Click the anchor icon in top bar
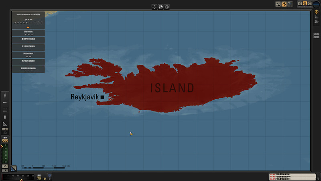The height and width of the screenshot is (181, 321). pyautogui.click(x=284, y=4)
